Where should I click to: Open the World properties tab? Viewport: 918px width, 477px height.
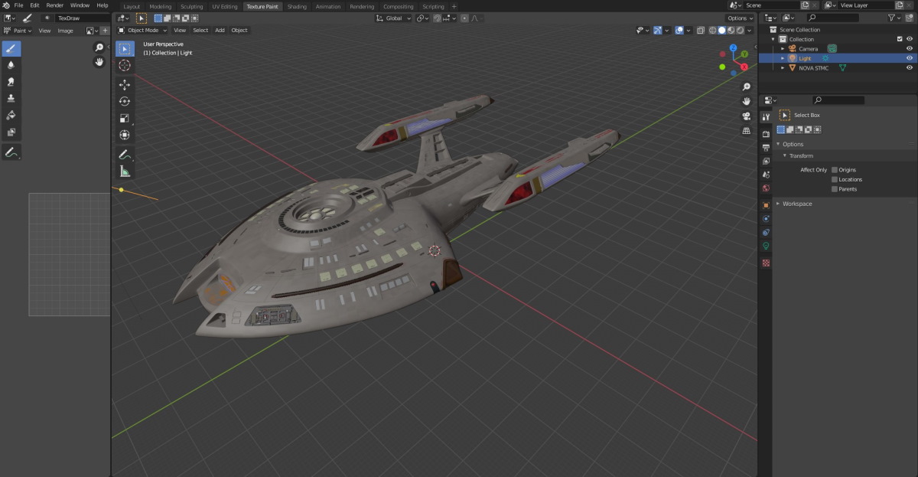coord(766,188)
